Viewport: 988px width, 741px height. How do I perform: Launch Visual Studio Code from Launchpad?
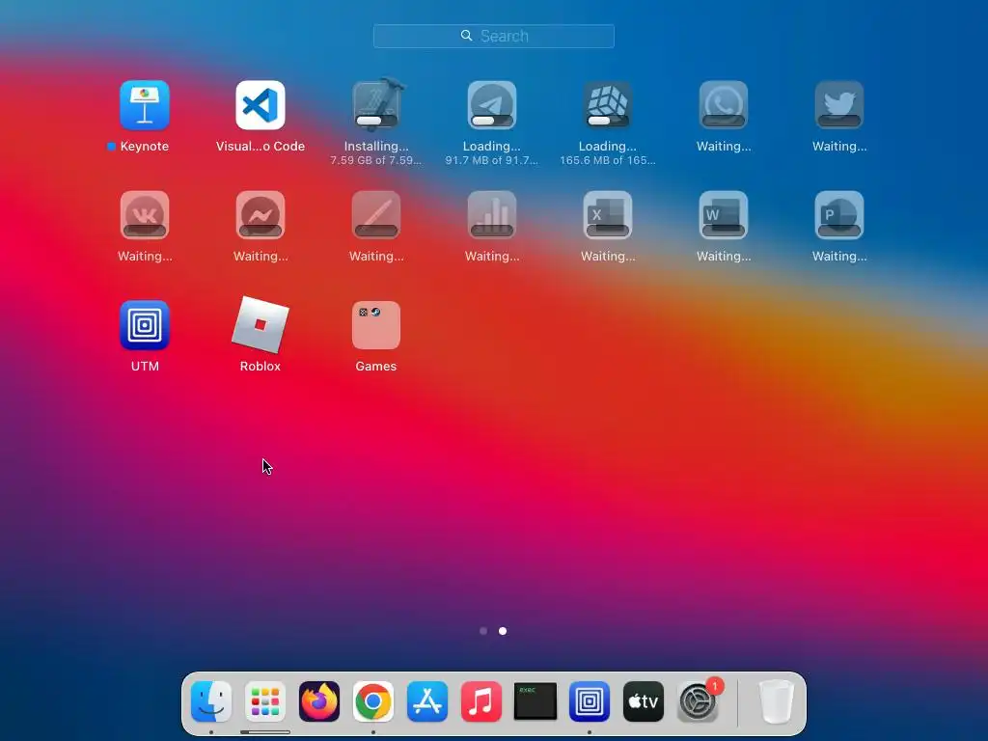(261, 105)
